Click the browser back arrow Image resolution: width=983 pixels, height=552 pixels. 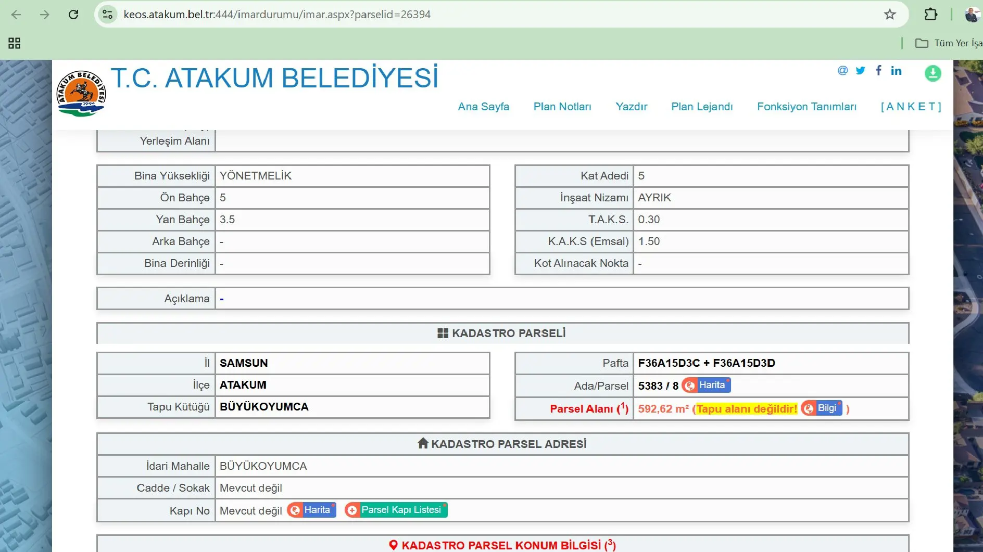16,15
